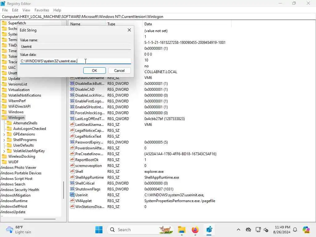This screenshot has height=237, width=316.
Task: Open File Explorer from the taskbar
Action: 181,230
